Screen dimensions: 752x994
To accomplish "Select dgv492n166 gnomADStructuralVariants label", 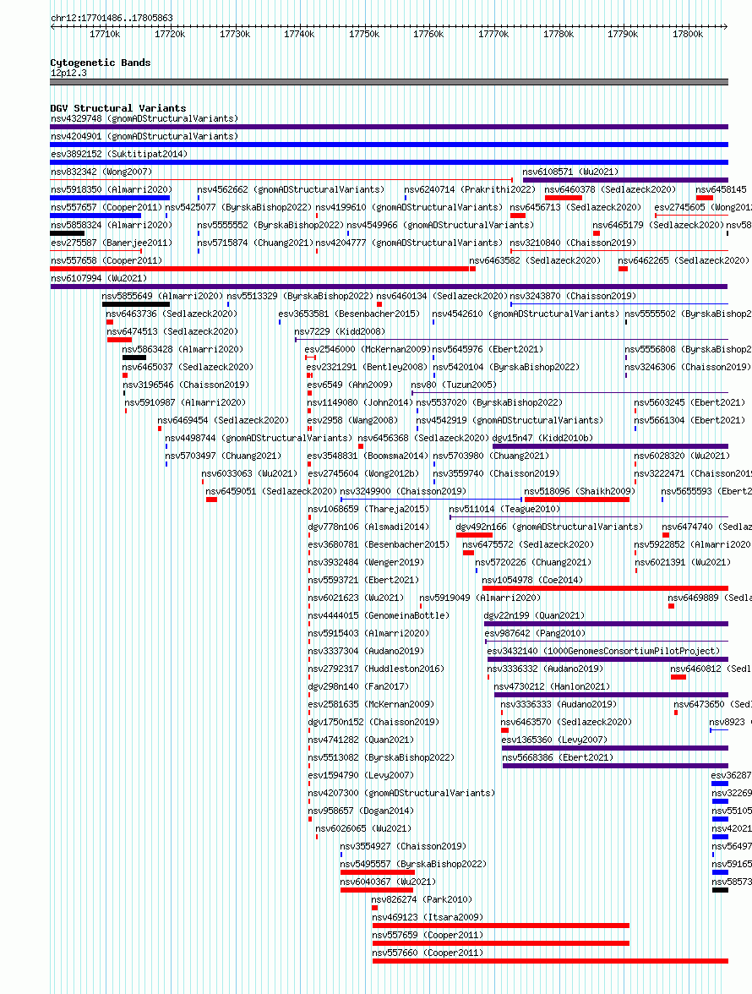I will [x=549, y=527].
